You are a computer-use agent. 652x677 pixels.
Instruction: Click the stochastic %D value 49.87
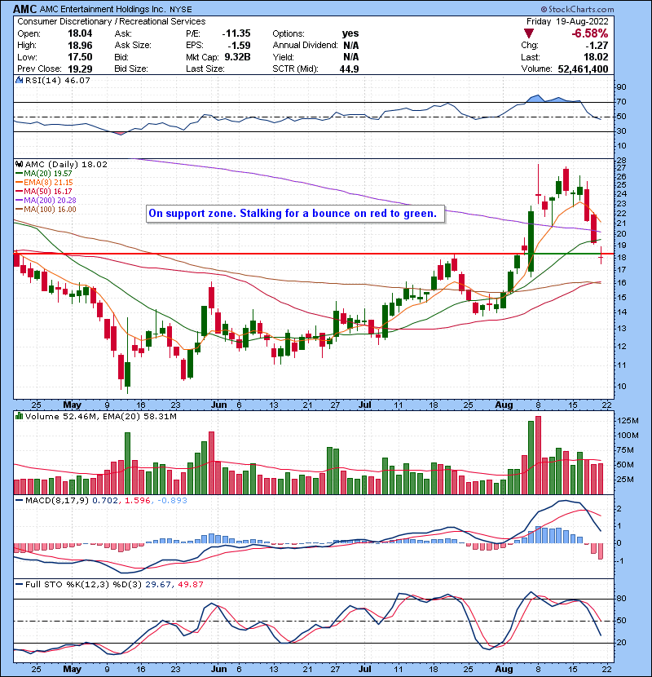pos(190,585)
